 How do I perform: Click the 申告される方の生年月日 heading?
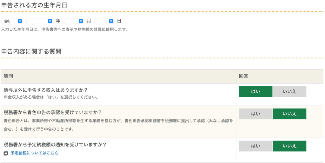[34, 5]
